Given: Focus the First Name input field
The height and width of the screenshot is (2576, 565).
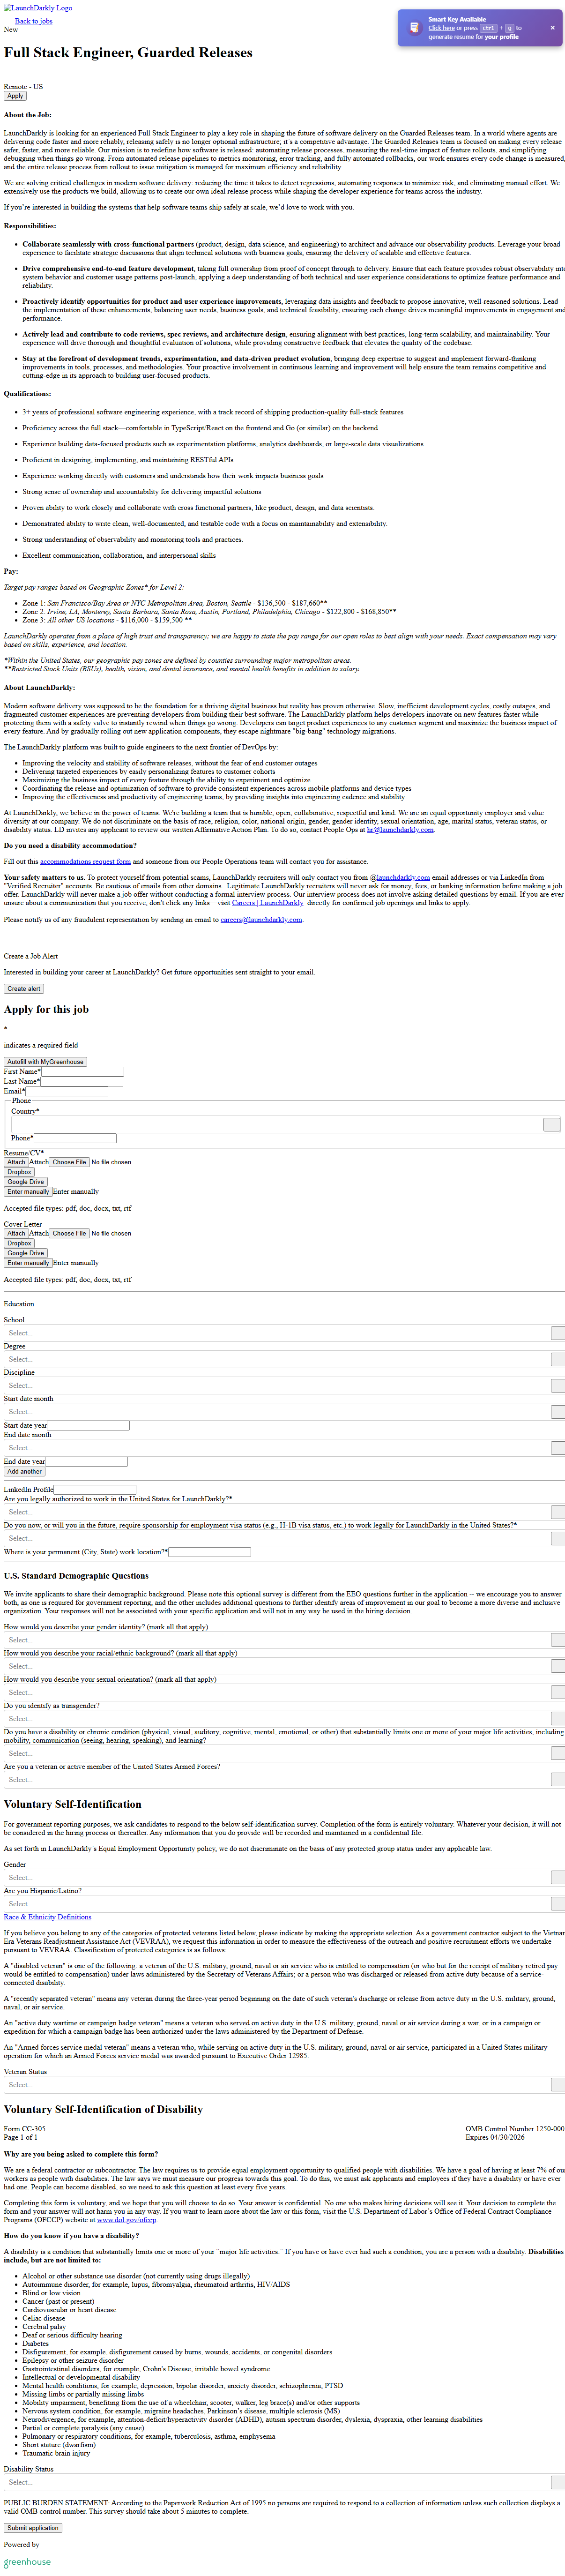Looking at the screenshot, I should tap(82, 1071).
